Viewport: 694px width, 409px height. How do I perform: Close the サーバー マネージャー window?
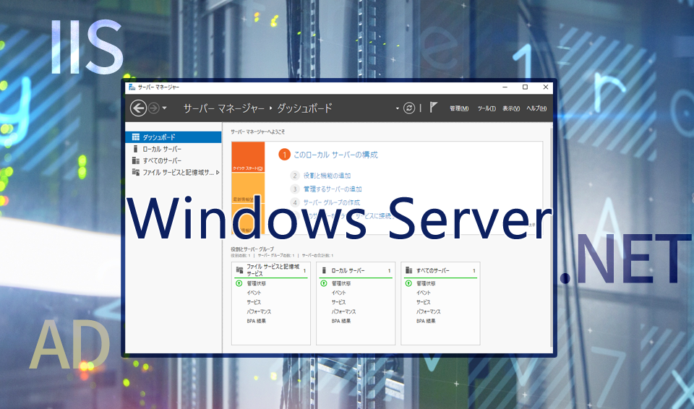pos(545,87)
